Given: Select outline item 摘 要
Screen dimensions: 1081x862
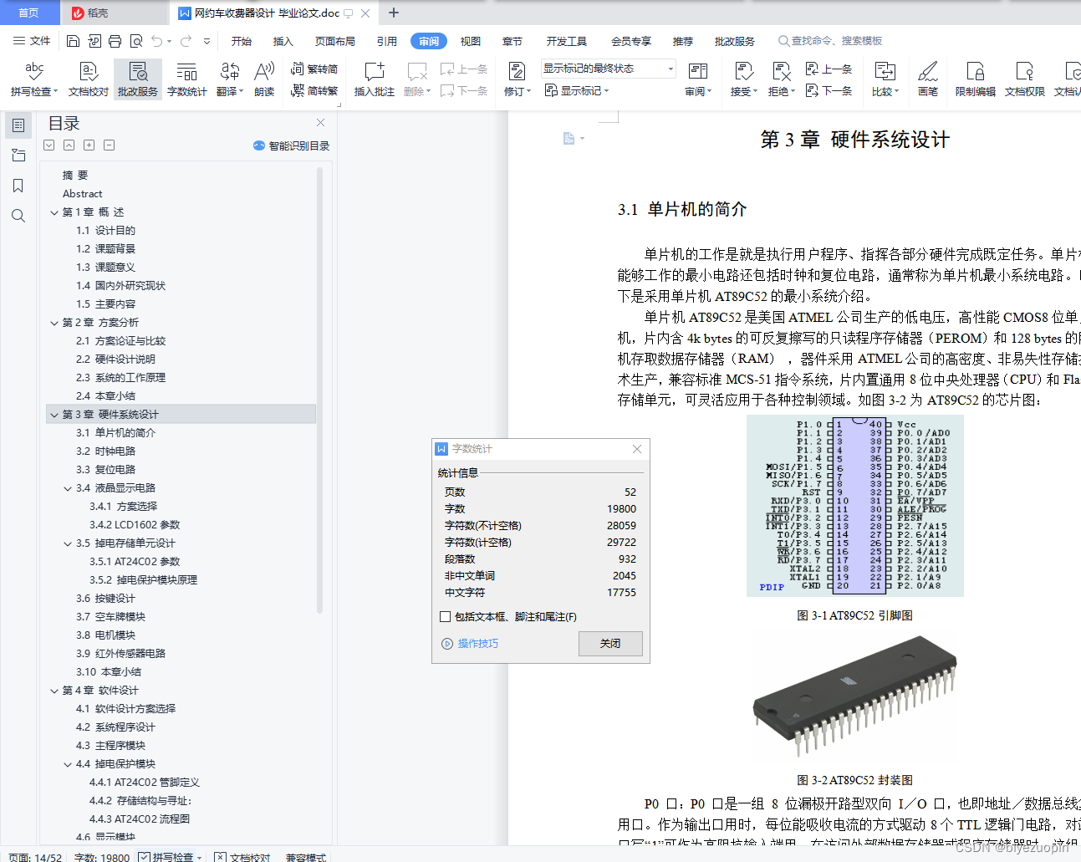Looking at the screenshot, I should point(75,176).
